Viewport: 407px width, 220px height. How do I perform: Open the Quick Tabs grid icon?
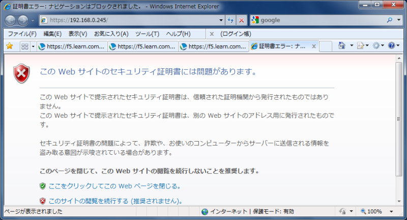click(24, 46)
